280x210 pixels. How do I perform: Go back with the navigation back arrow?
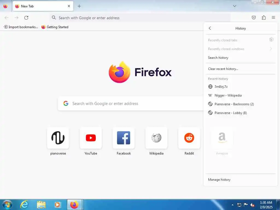(7, 18)
